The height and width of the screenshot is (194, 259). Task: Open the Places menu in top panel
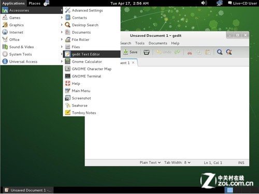tap(34, 3)
